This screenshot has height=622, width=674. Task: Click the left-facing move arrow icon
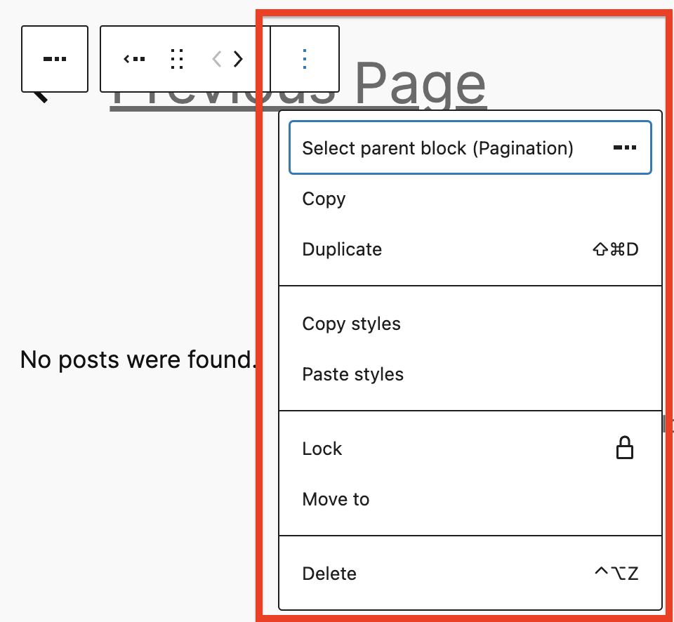coord(217,59)
